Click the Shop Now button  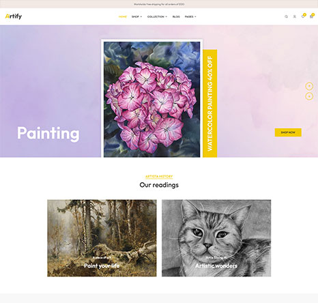coord(288,132)
